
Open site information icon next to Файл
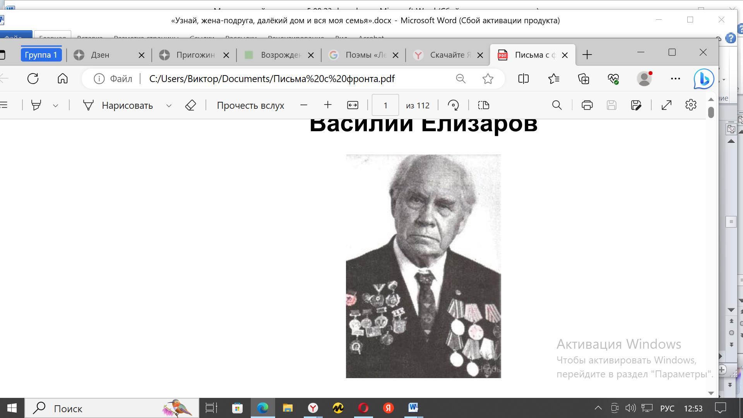tap(99, 79)
